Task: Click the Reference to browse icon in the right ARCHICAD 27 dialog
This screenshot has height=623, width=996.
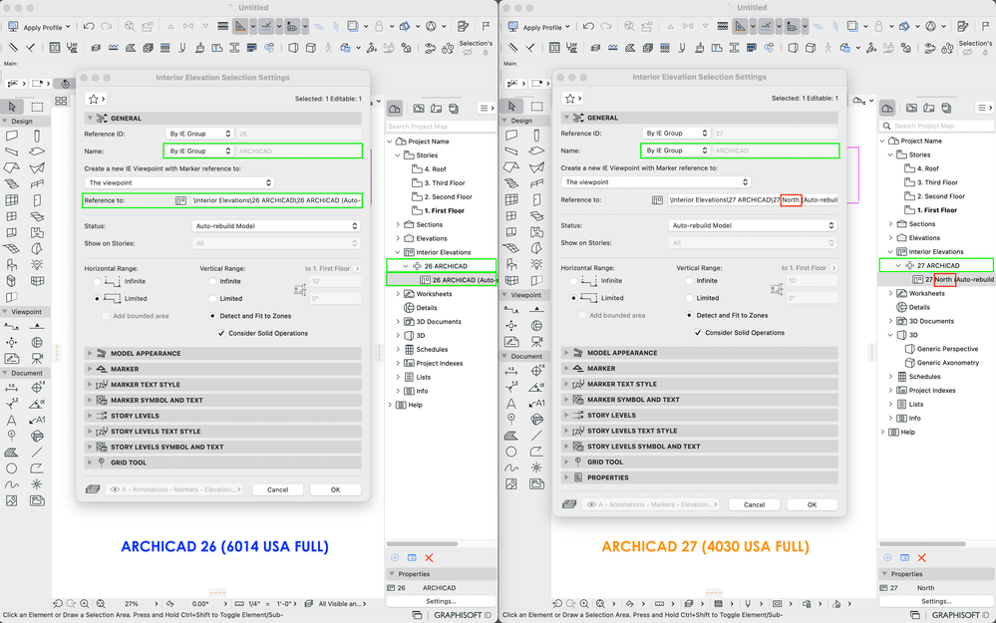Action: 657,199
